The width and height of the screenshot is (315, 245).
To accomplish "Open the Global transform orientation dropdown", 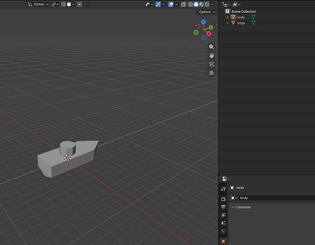I will pyautogui.click(x=38, y=4).
